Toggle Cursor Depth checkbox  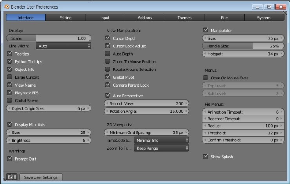tap(108, 38)
